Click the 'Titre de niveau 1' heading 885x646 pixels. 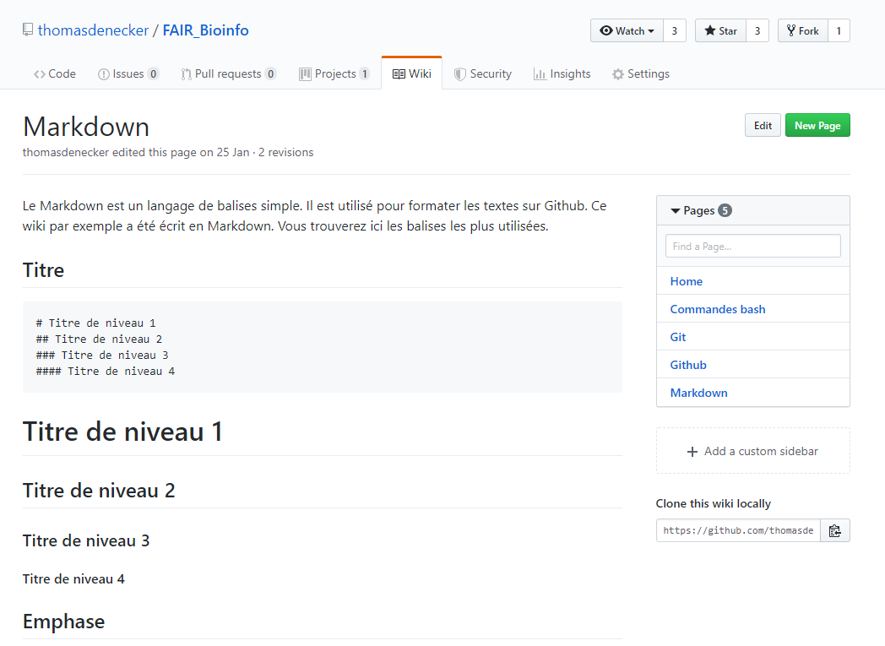pyautogui.click(x=122, y=432)
